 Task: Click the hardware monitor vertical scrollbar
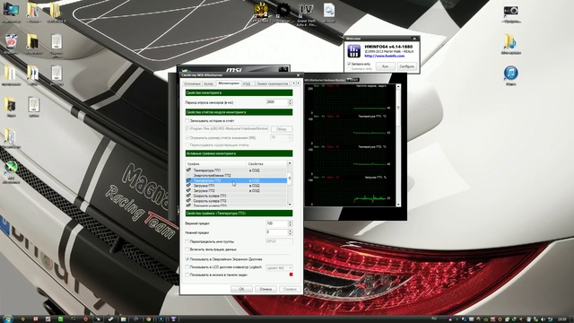click(x=398, y=144)
